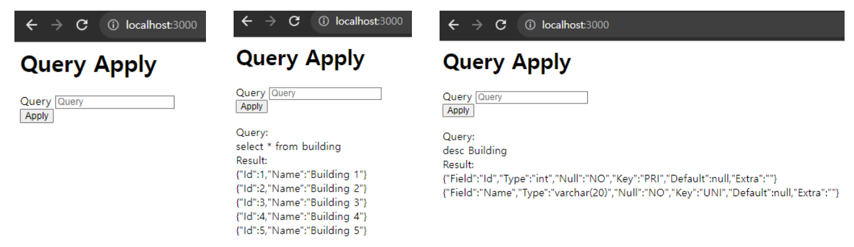This screenshot has width=854, height=247.
Task: Click the result row for Building 5
Action: (301, 230)
